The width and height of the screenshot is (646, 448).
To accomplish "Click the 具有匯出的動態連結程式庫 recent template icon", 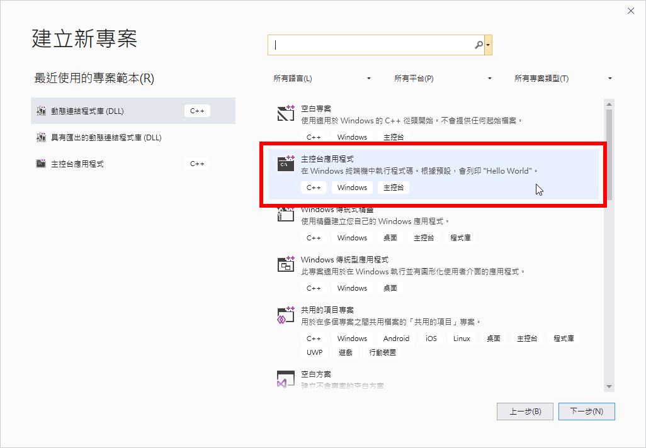I will click(41, 137).
